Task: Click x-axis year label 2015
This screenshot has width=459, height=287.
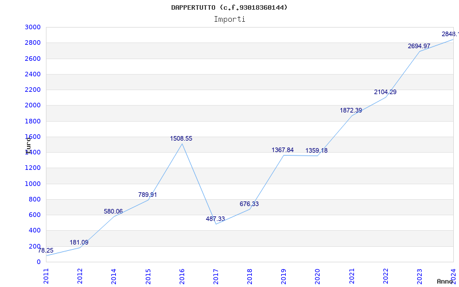Action: (x=148, y=276)
